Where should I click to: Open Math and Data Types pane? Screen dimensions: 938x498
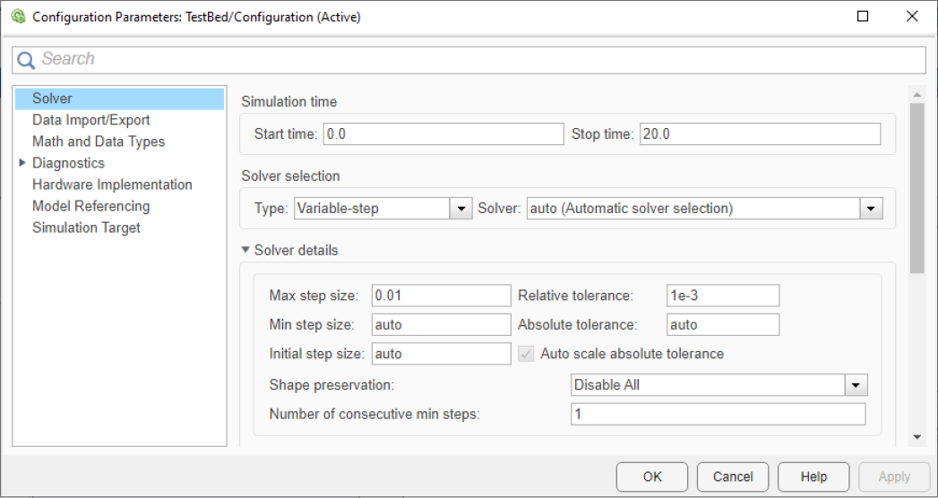[99, 142]
